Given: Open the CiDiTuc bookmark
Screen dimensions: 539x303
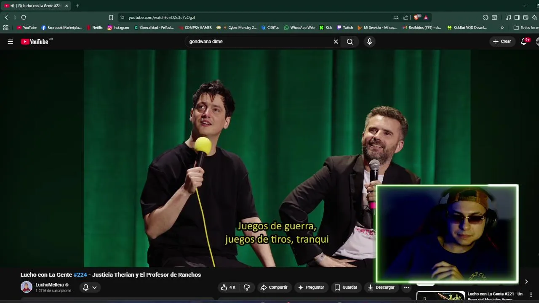Looking at the screenshot, I should [x=270, y=27].
